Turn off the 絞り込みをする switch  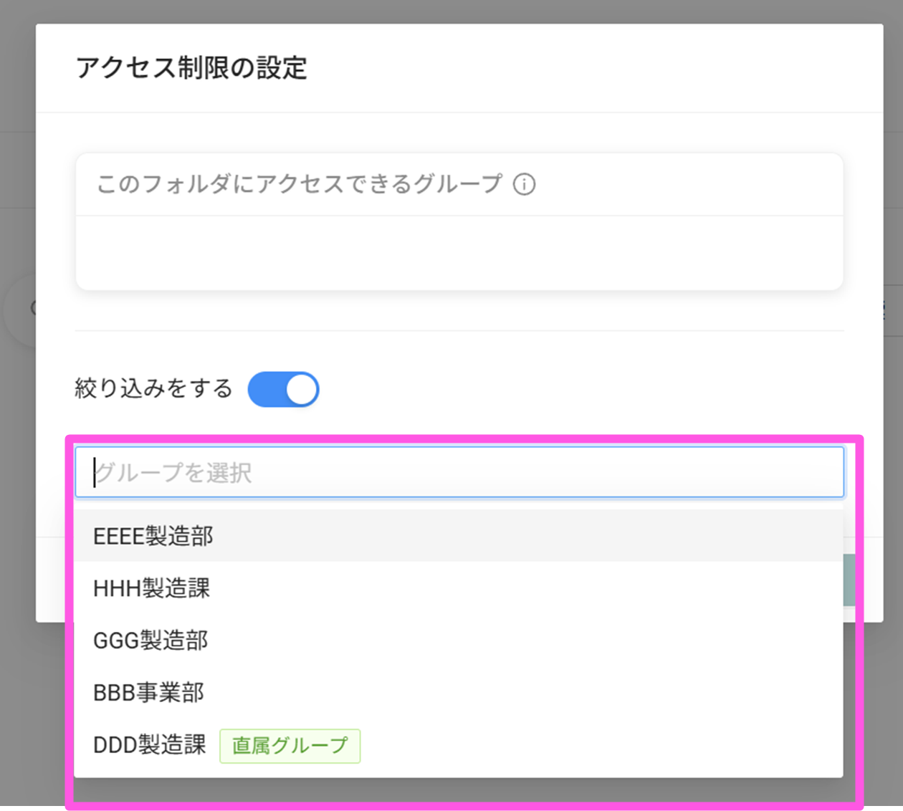coord(284,389)
